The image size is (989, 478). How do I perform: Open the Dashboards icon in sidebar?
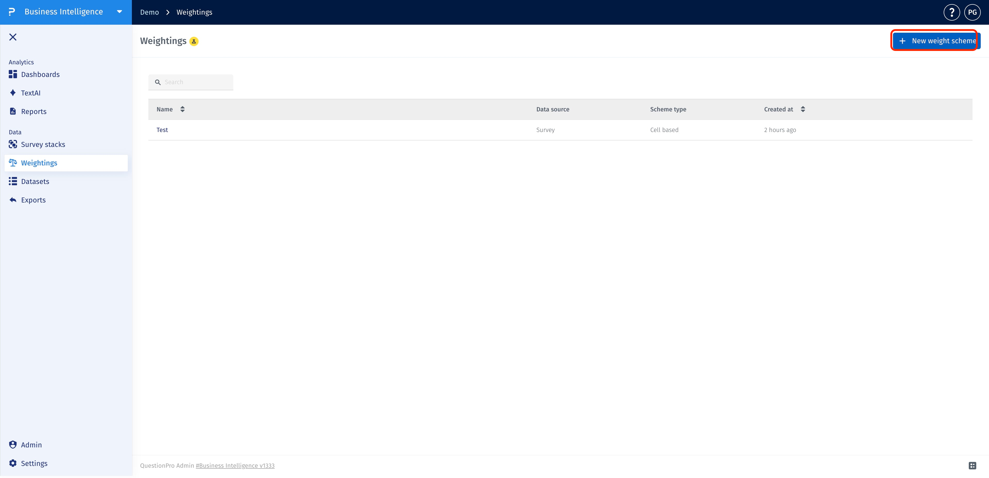13,74
